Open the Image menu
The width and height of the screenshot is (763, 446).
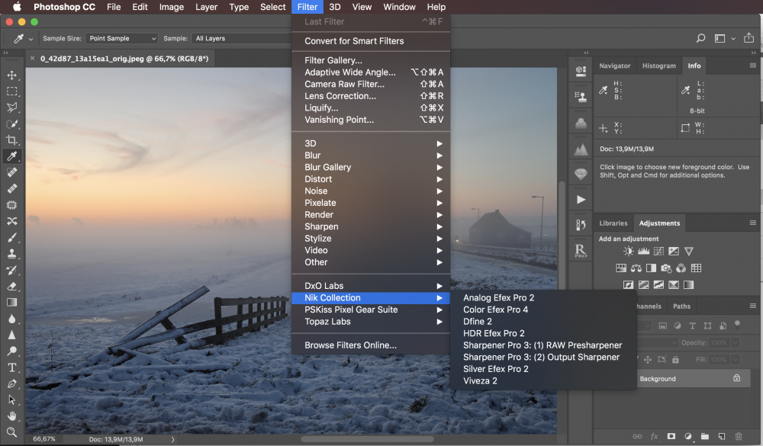pos(171,7)
